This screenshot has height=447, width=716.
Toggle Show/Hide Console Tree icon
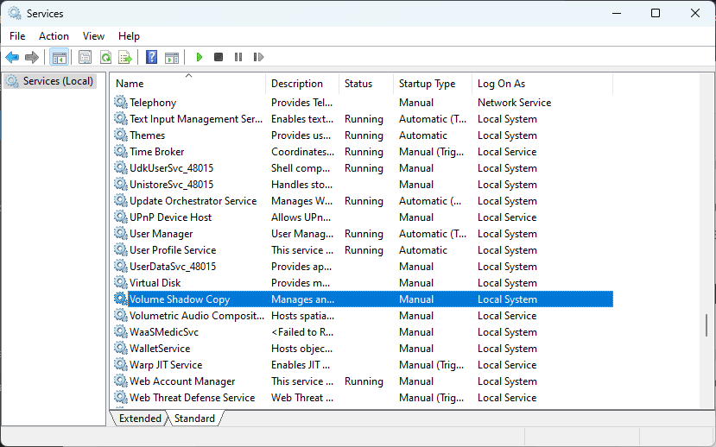coord(60,57)
